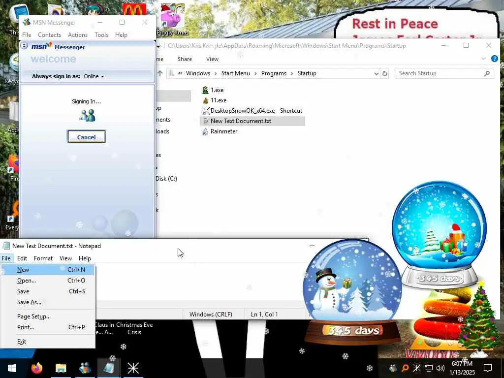
Task: Launch Firefox from the taskbar
Action: [36, 368]
